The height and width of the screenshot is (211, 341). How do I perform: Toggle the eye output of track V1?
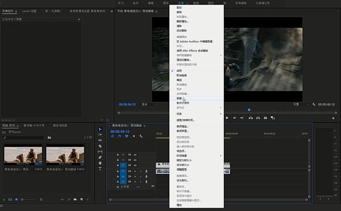pyautogui.click(x=135, y=165)
